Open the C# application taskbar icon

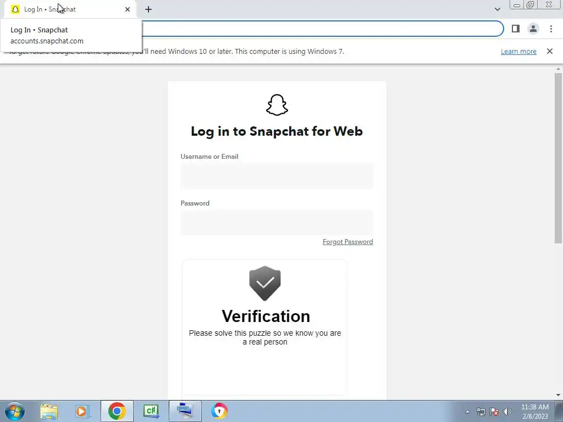tap(151, 411)
